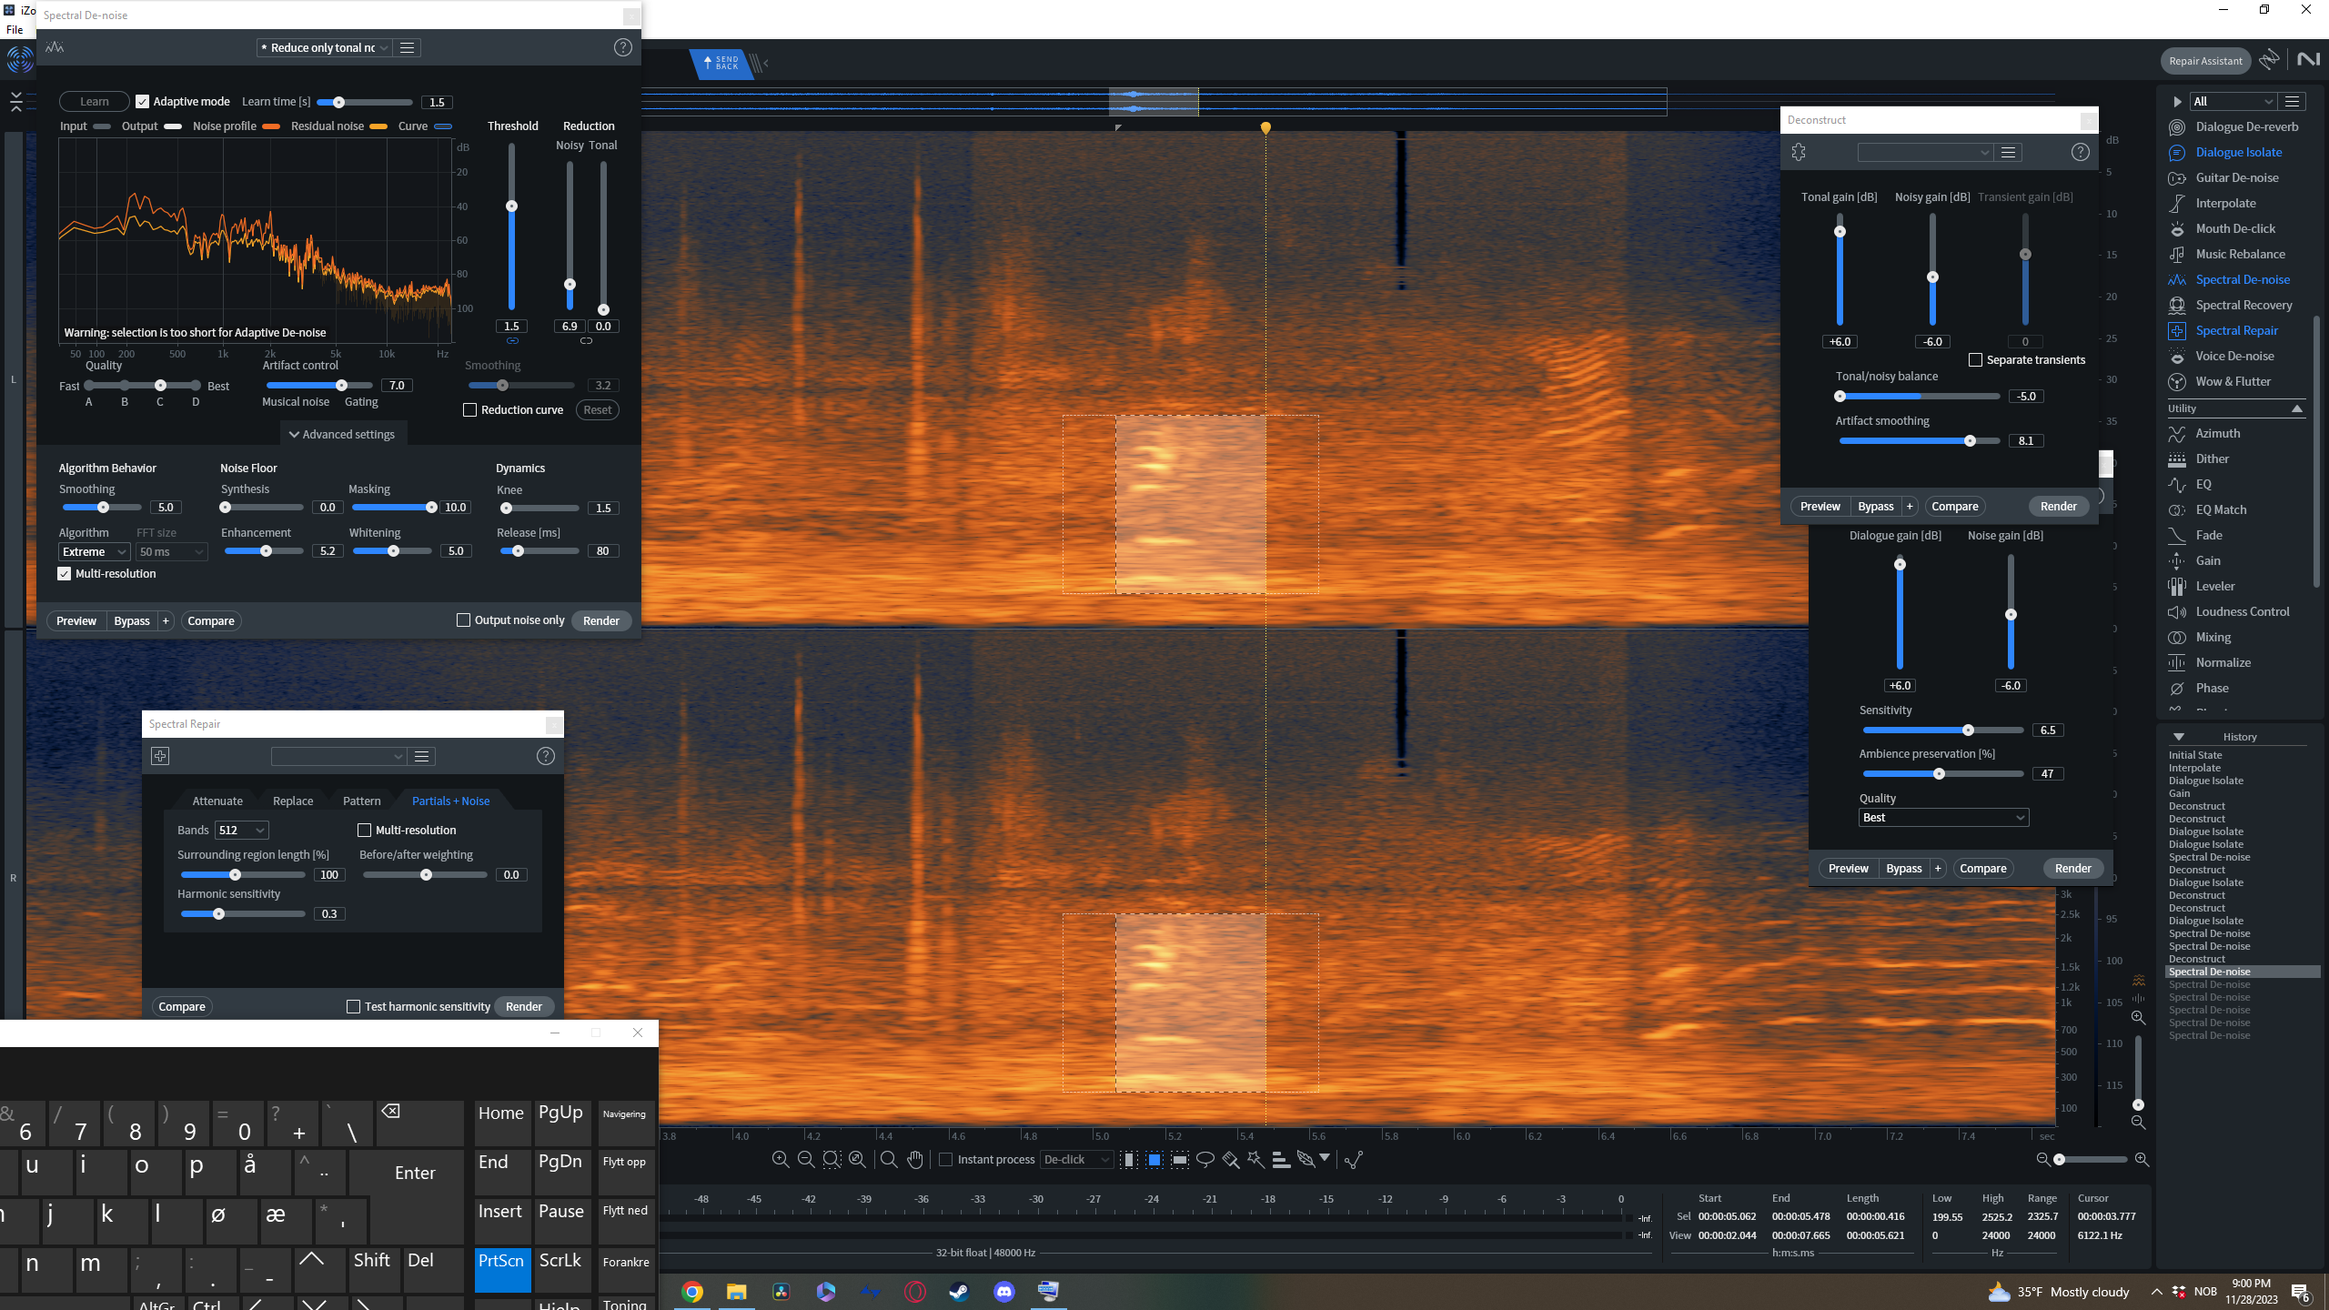Select the magic wand tool
Screen dimensions: 2329x1310
pos(1256,1159)
